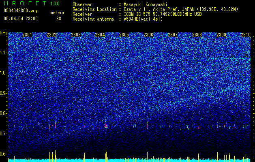Click the 2301 time marker
The image size is (255, 162).
pos(27,35)
